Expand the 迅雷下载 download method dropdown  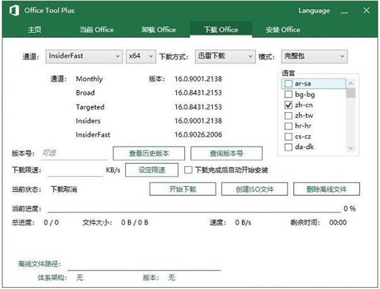pyautogui.click(x=225, y=56)
